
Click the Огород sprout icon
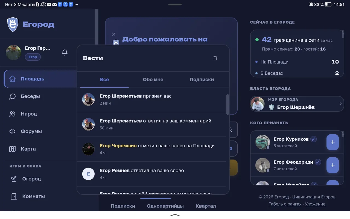pos(14,179)
